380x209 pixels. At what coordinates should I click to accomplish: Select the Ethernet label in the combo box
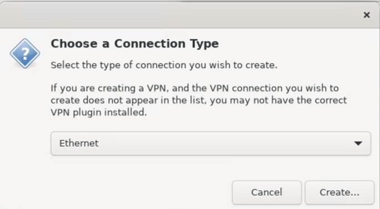click(x=79, y=143)
